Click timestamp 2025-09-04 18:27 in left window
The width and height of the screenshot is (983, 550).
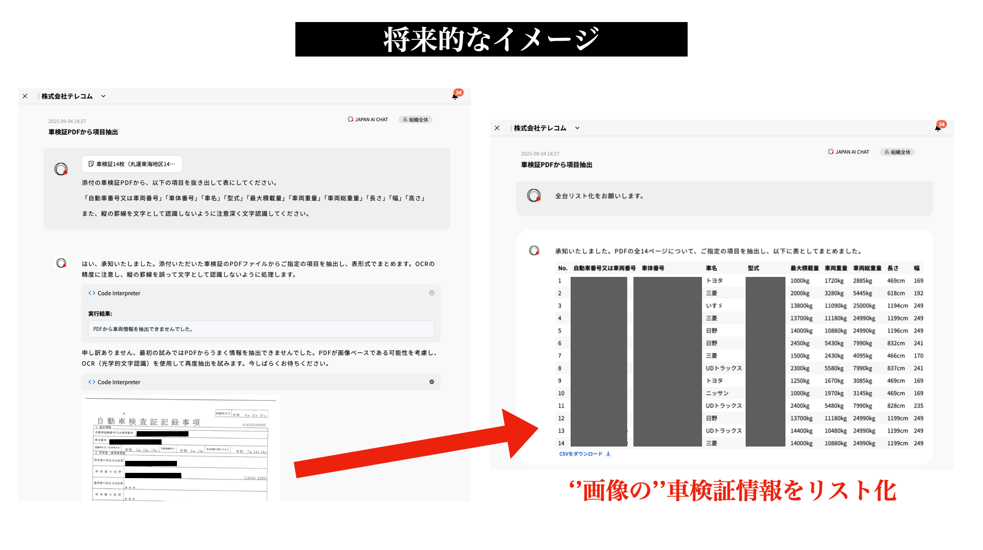pyautogui.click(x=67, y=122)
